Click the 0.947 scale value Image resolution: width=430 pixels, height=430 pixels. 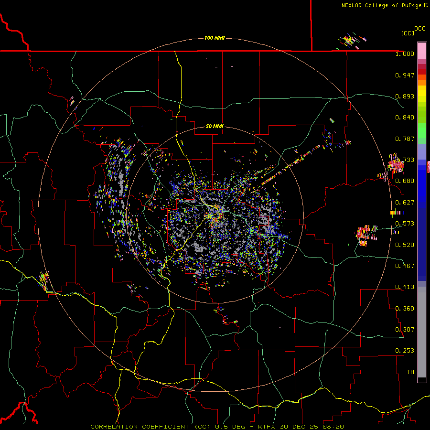(405, 75)
